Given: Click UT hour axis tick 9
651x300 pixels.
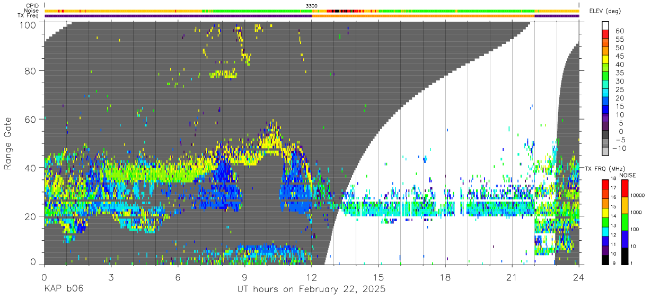Looking at the screenshot, I should click(244, 277).
